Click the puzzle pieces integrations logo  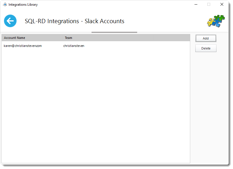coord(216,21)
